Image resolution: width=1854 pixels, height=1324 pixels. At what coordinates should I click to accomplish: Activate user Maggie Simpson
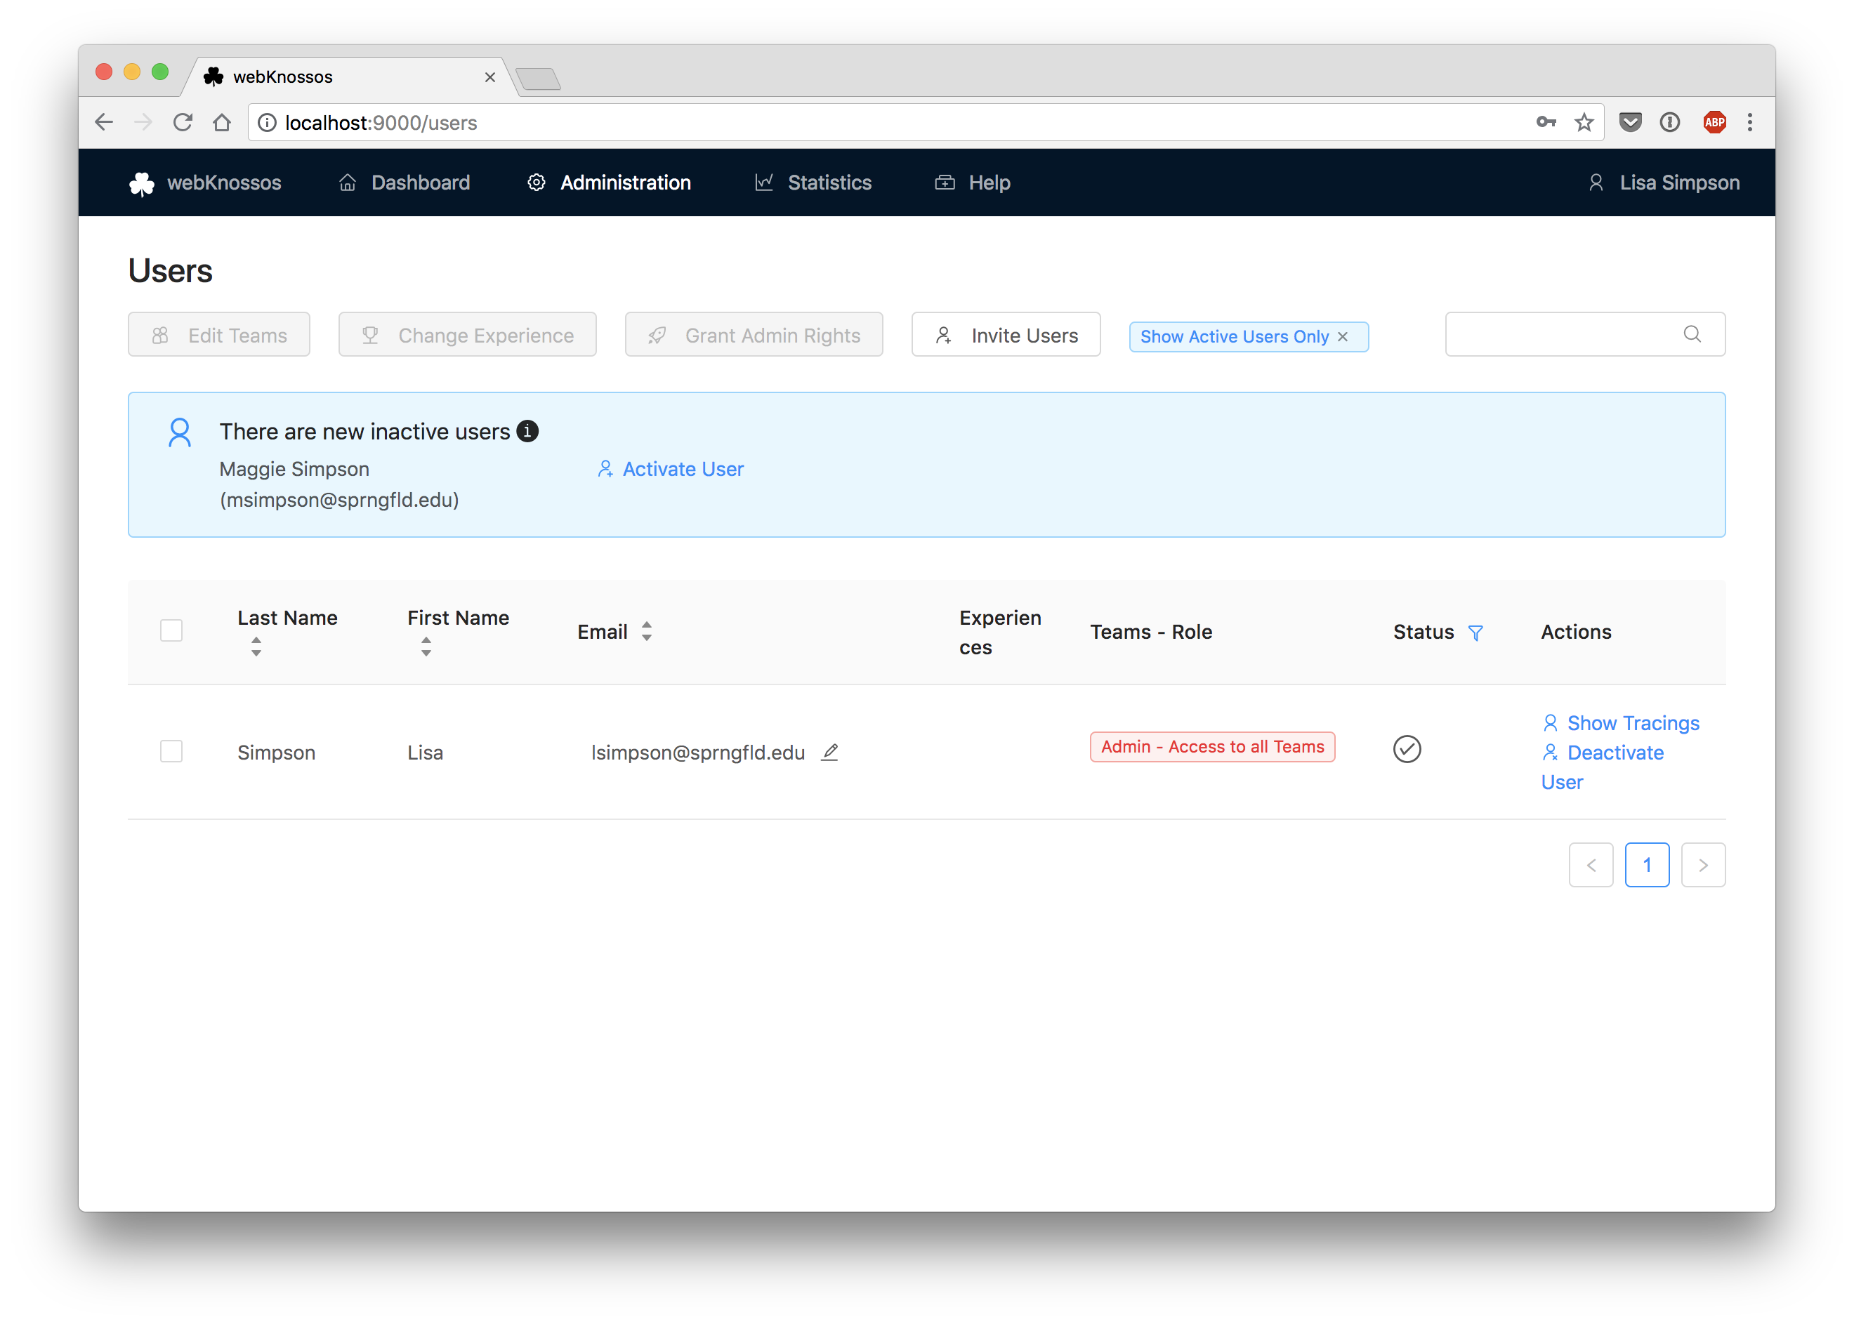(671, 469)
